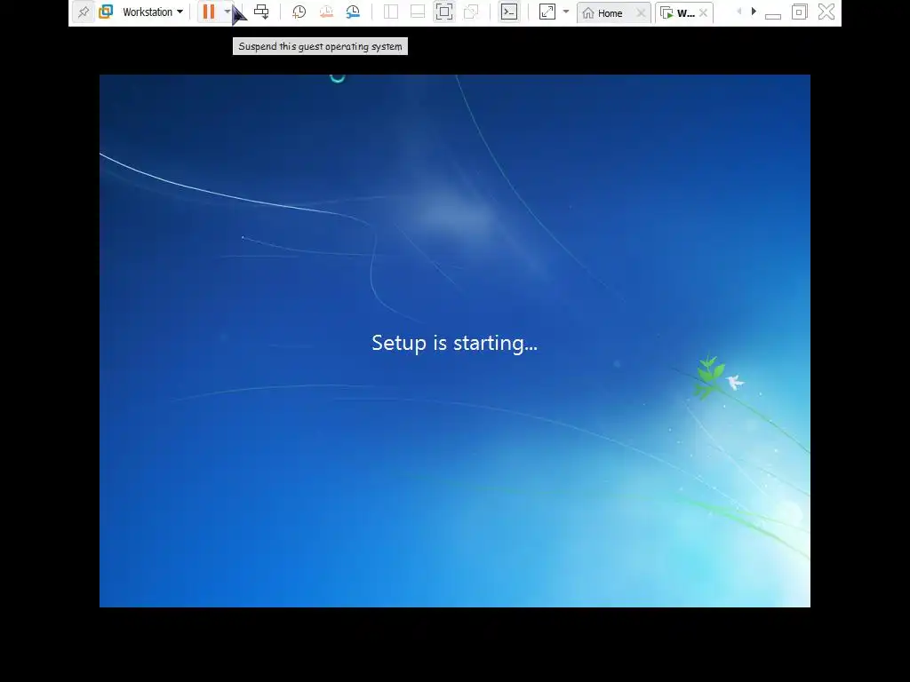910x682 pixels.
Task: Take a snapshot of this VM
Action: pos(299,12)
